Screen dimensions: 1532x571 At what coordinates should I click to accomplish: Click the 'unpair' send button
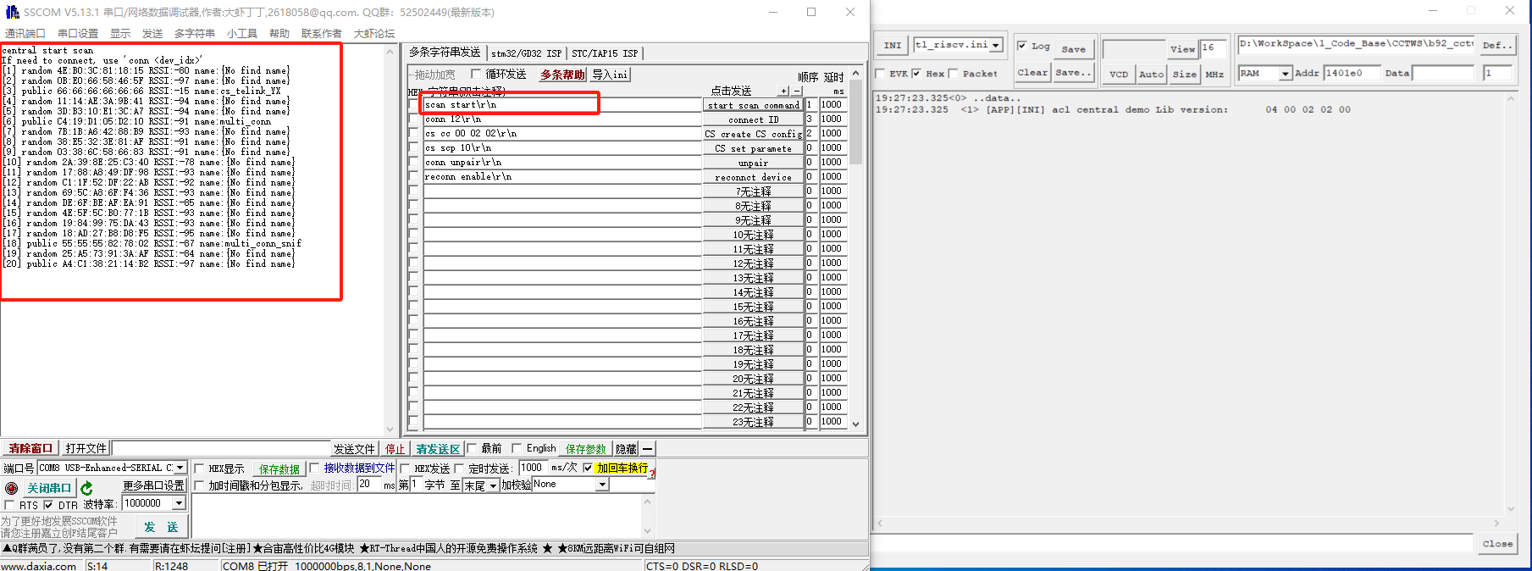[x=753, y=163]
